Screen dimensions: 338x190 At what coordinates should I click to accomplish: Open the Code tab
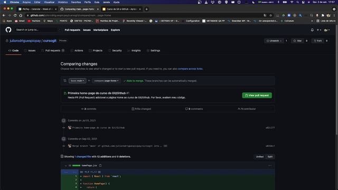click(13, 51)
